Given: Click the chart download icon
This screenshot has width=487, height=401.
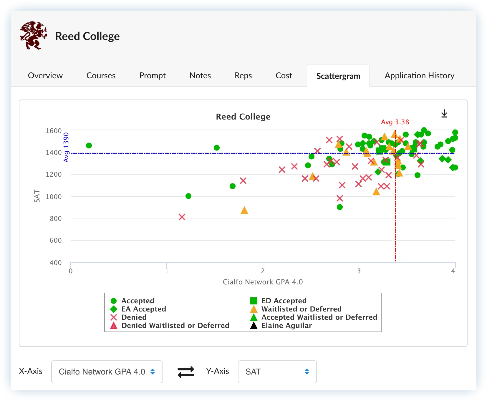Looking at the screenshot, I should click(x=444, y=114).
